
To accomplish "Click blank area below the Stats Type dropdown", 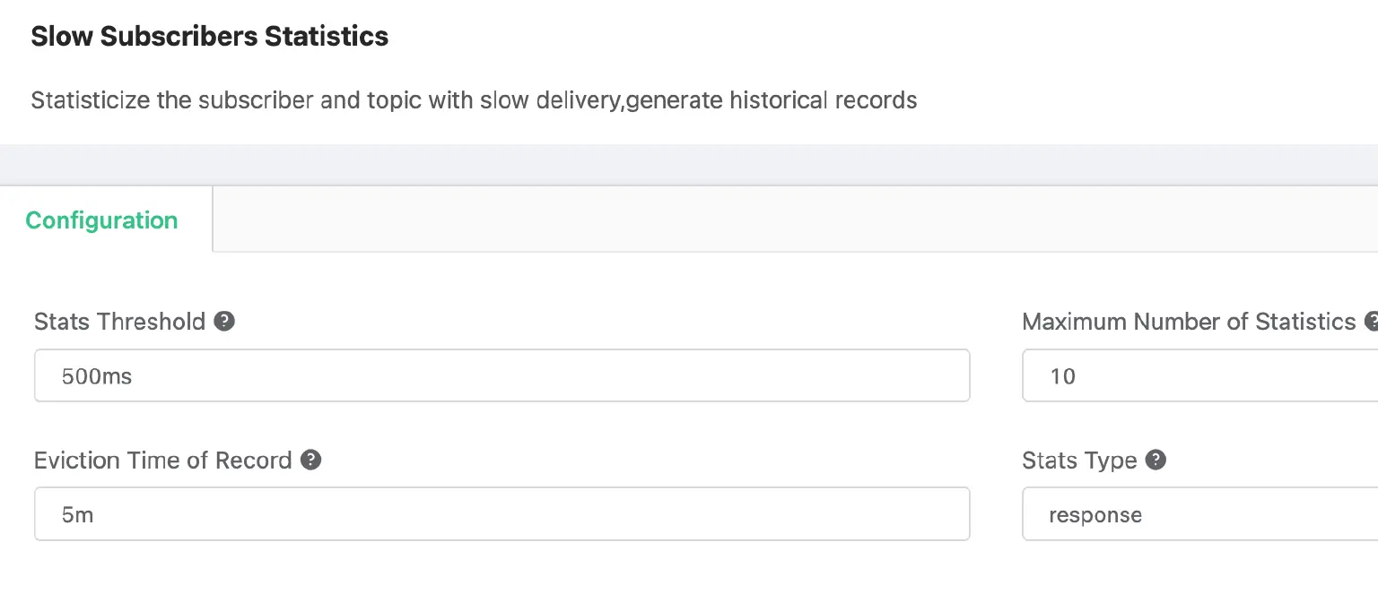I will [x=1199, y=569].
